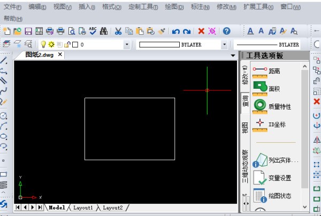The height and width of the screenshot is (216, 321).
Task: Click the blue Help question mark icon
Action: (x=227, y=32)
